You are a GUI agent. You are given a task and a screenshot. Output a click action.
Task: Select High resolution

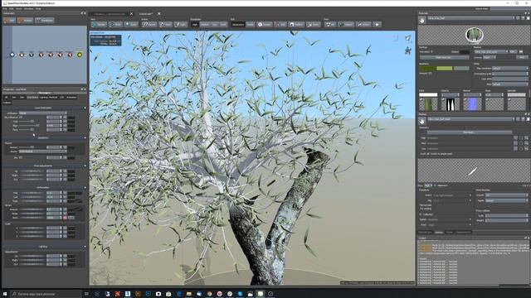tap(194, 24)
